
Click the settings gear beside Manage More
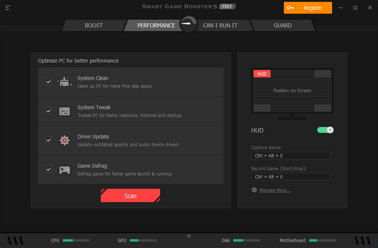coord(254,190)
